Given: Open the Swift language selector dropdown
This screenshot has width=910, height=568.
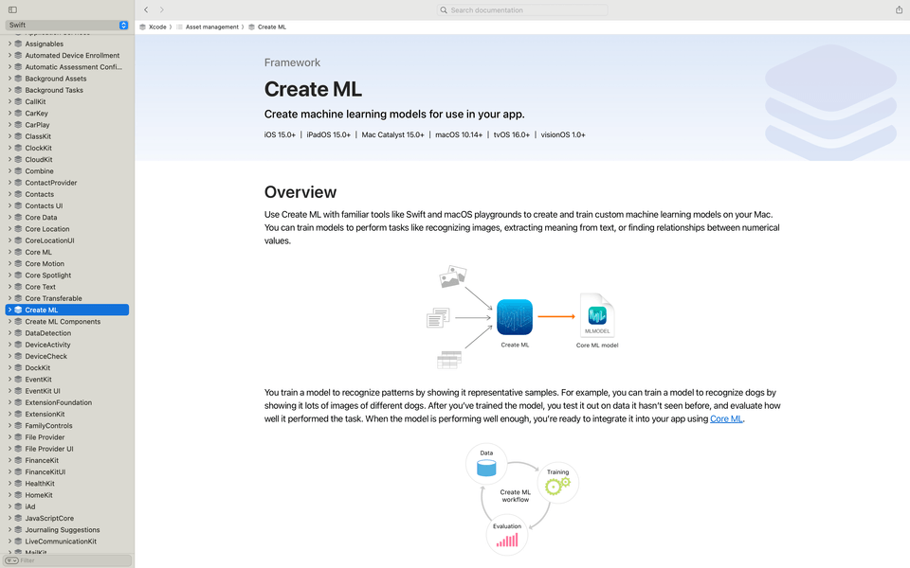Looking at the screenshot, I should [66, 25].
